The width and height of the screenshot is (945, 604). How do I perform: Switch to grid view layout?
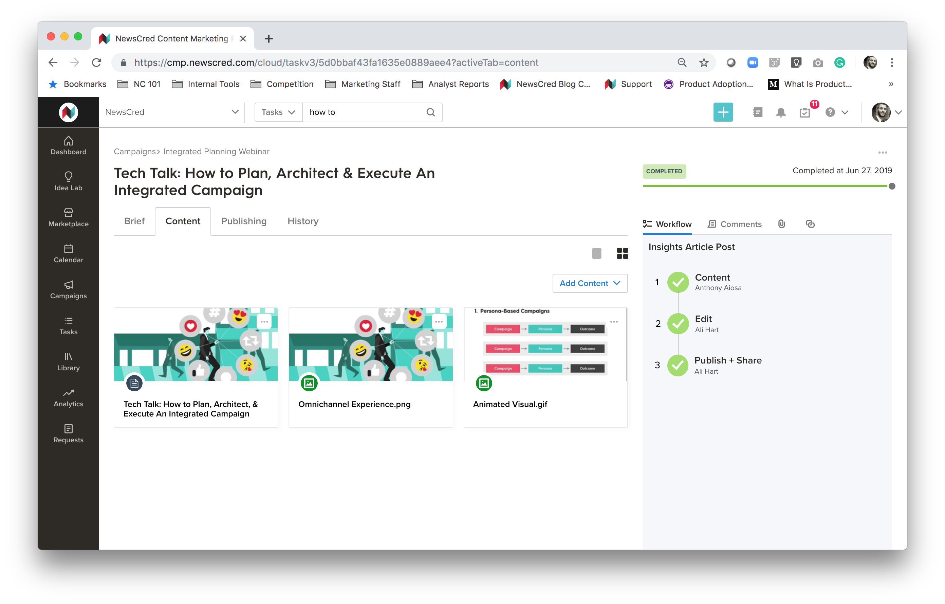(622, 253)
